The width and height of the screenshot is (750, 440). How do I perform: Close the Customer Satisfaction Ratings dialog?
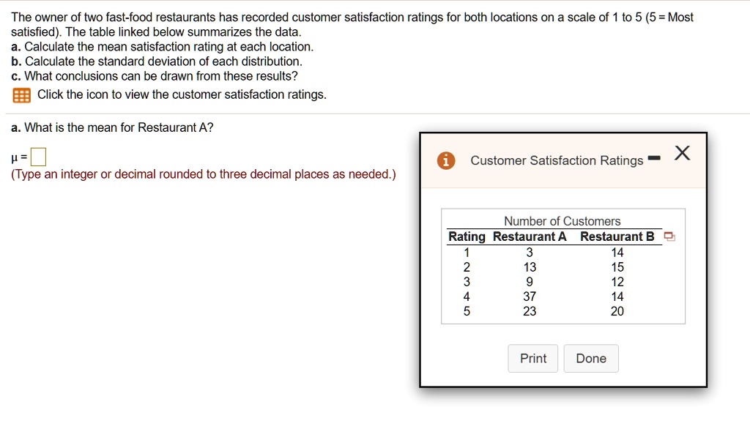682,153
